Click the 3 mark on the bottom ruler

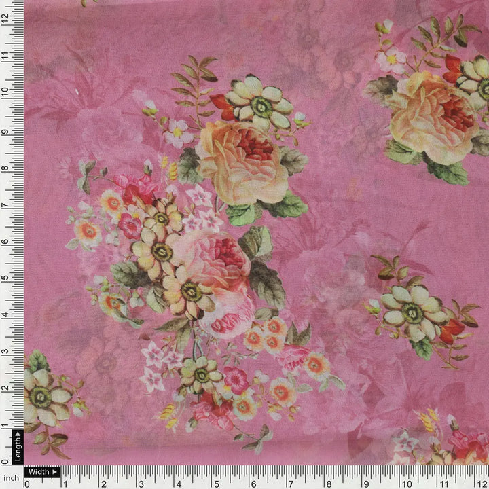click(139, 484)
